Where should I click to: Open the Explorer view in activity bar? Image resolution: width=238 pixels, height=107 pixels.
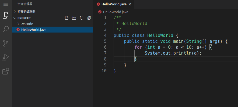tap(6, 15)
